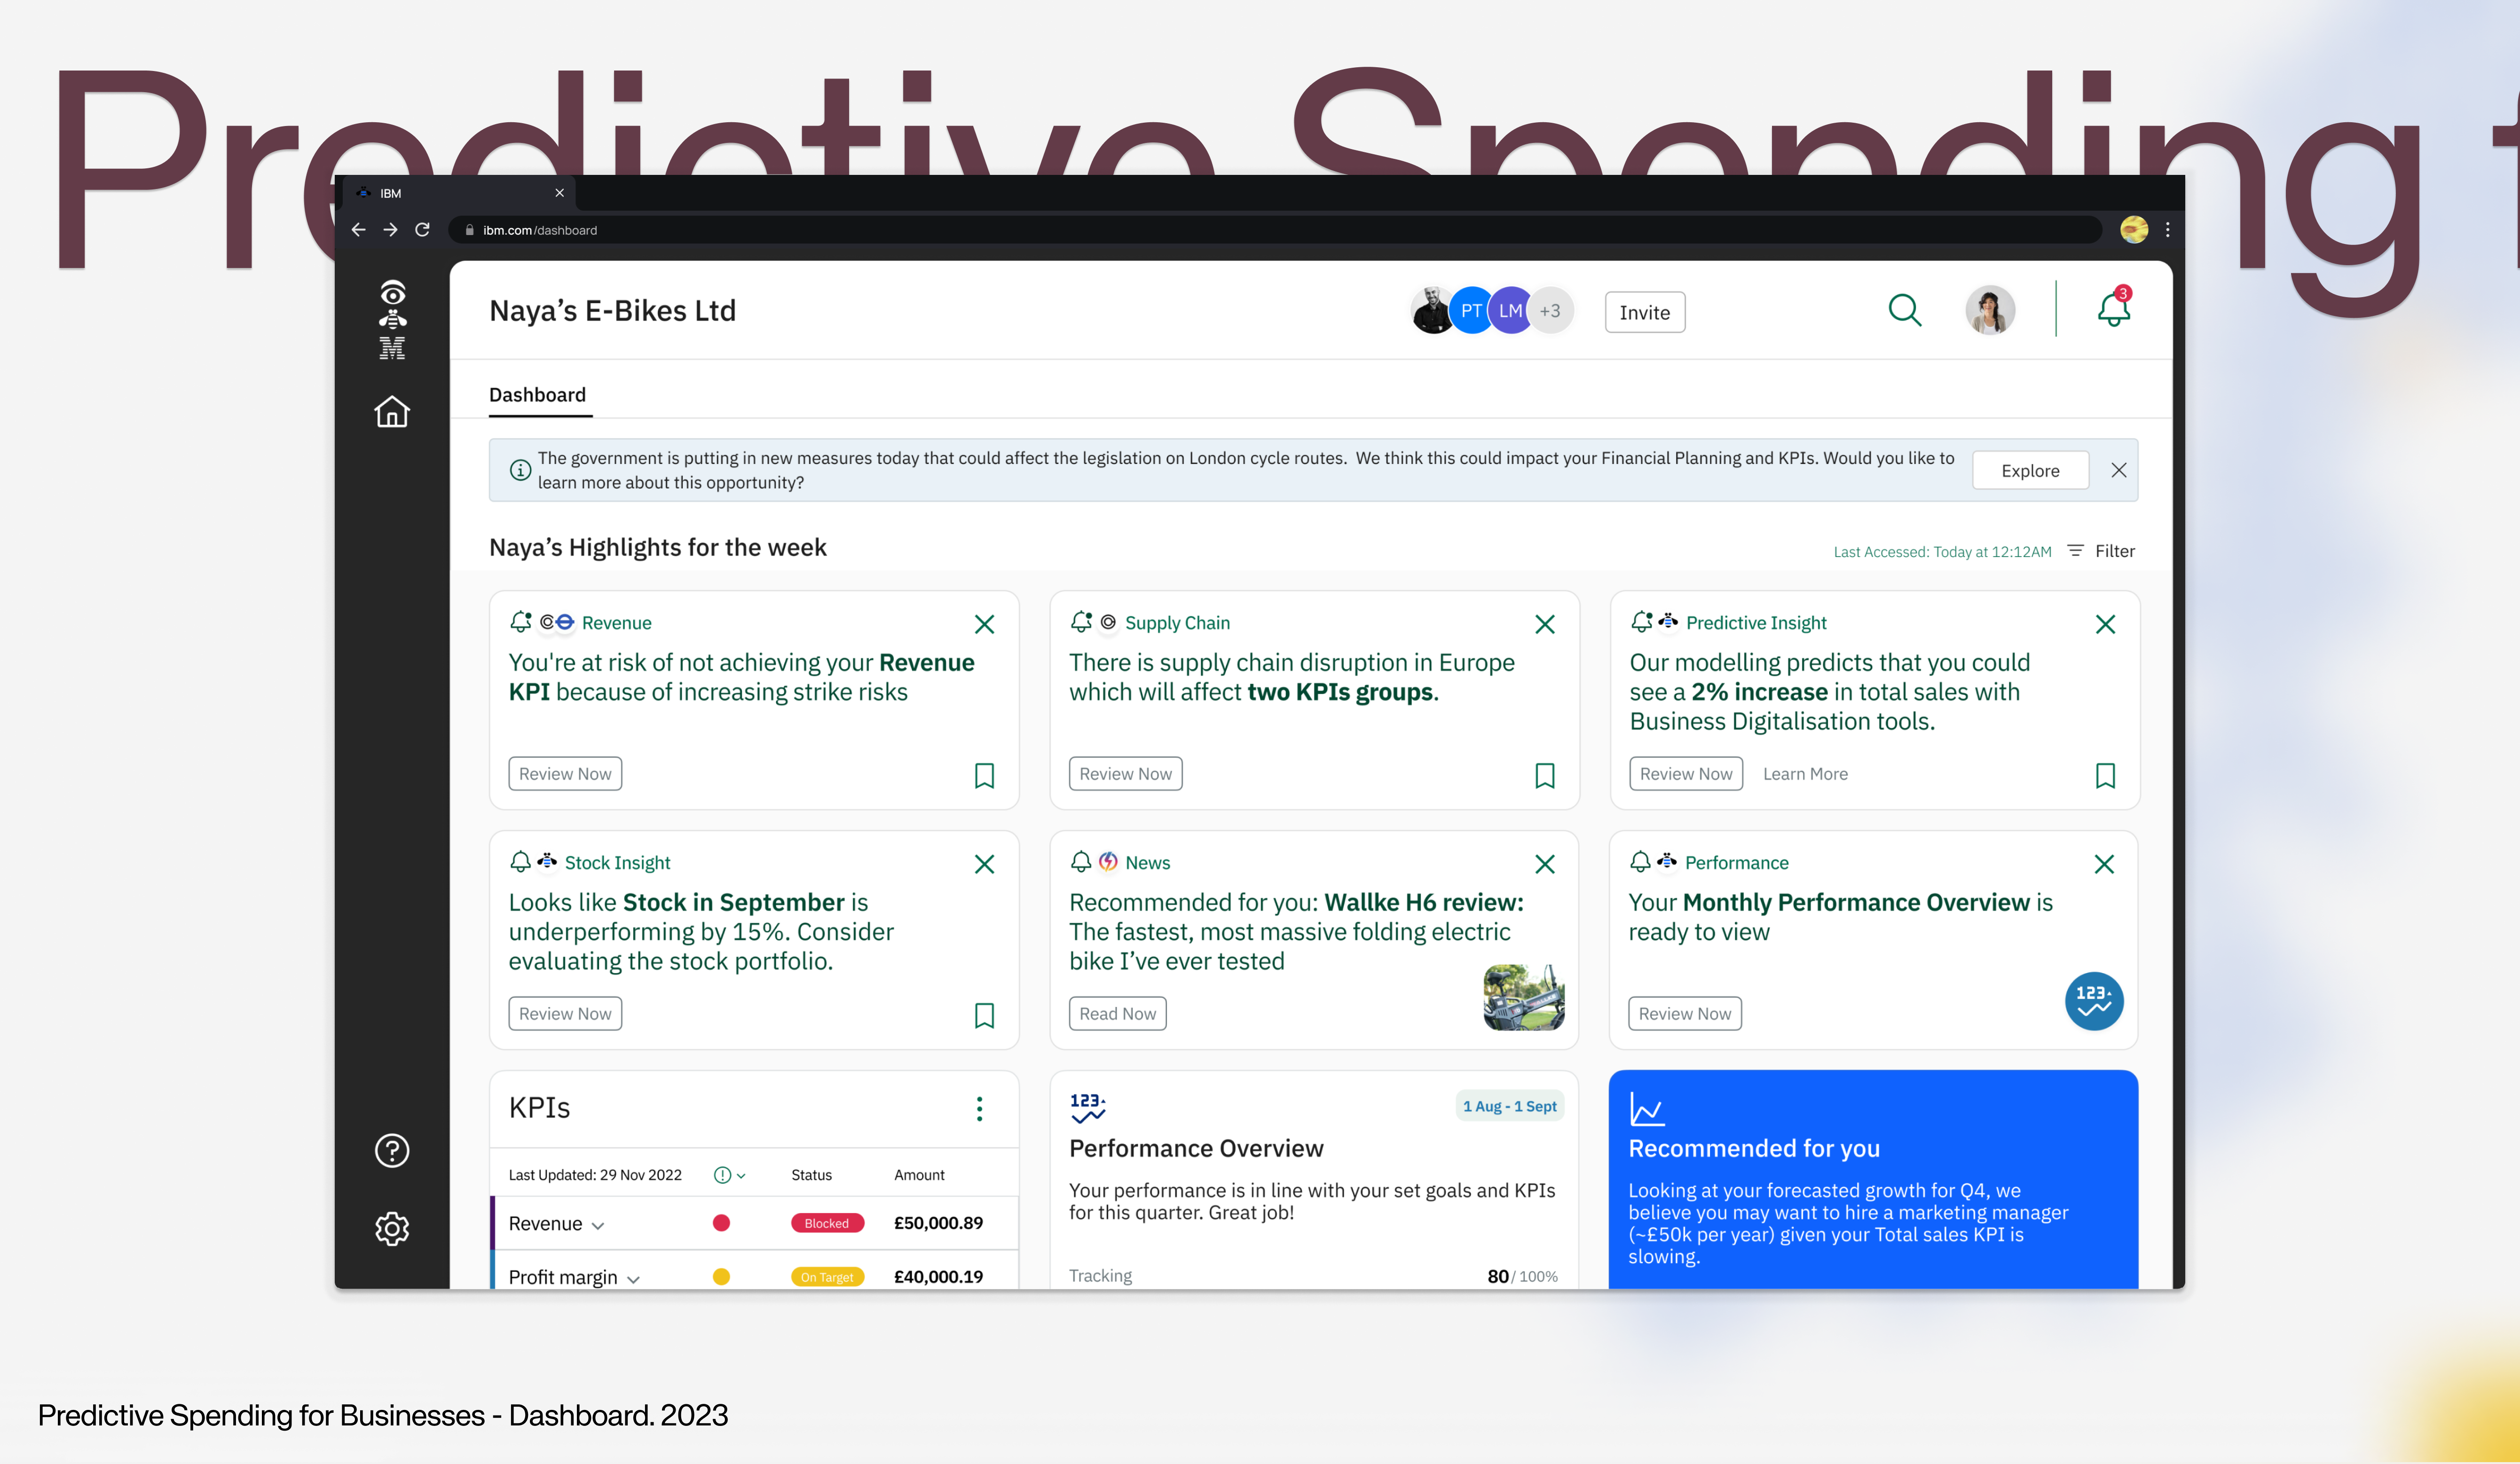Click the KPIs three-dot menu
This screenshot has height=1464, width=2520.
coord(979,1109)
